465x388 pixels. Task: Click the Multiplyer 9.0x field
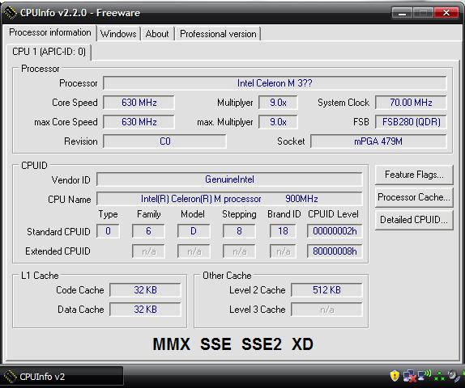click(278, 103)
